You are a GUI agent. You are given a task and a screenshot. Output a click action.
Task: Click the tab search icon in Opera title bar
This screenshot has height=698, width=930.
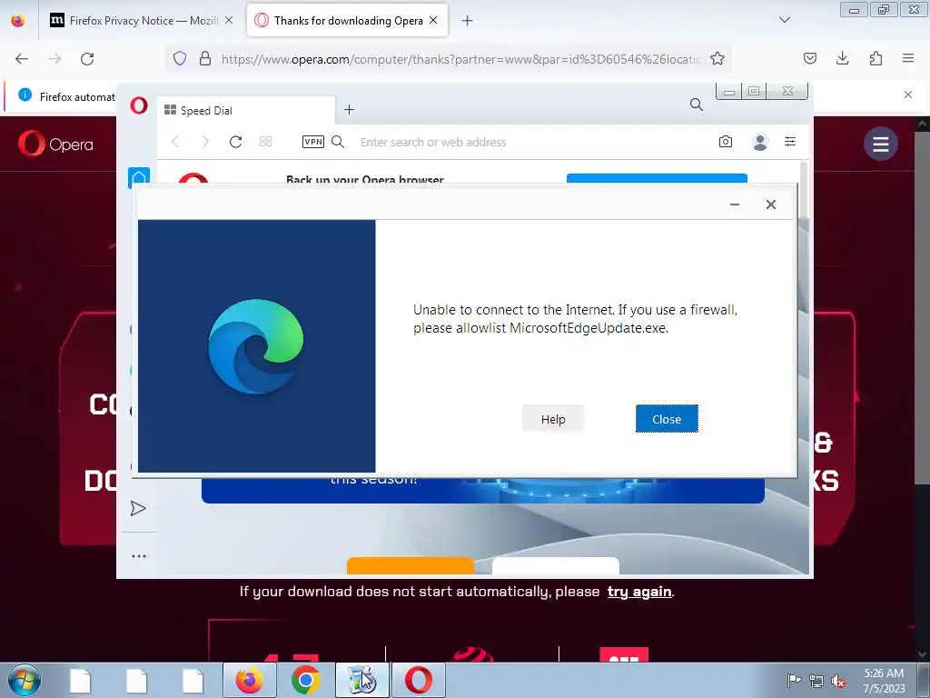click(697, 105)
